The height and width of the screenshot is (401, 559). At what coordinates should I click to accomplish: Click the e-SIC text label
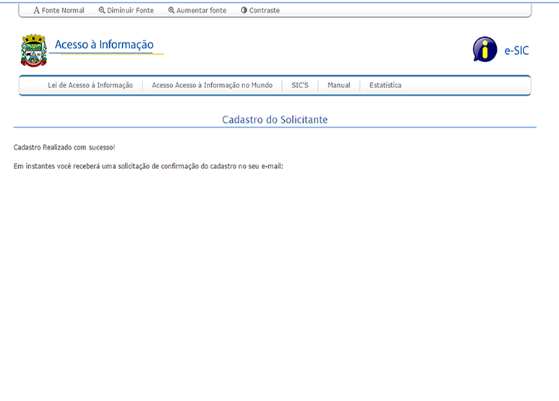coord(516,51)
